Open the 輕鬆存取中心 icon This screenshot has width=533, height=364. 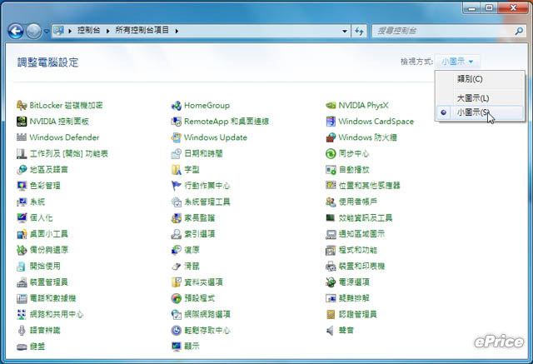coord(176,331)
